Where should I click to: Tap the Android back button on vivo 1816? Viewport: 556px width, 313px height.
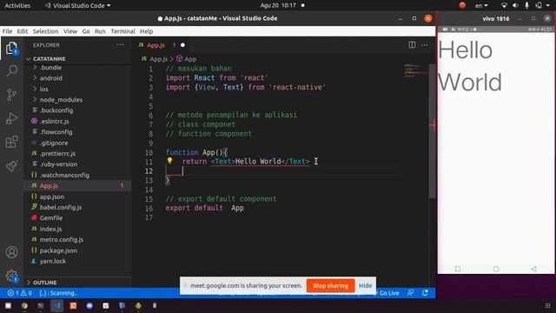click(x=533, y=269)
